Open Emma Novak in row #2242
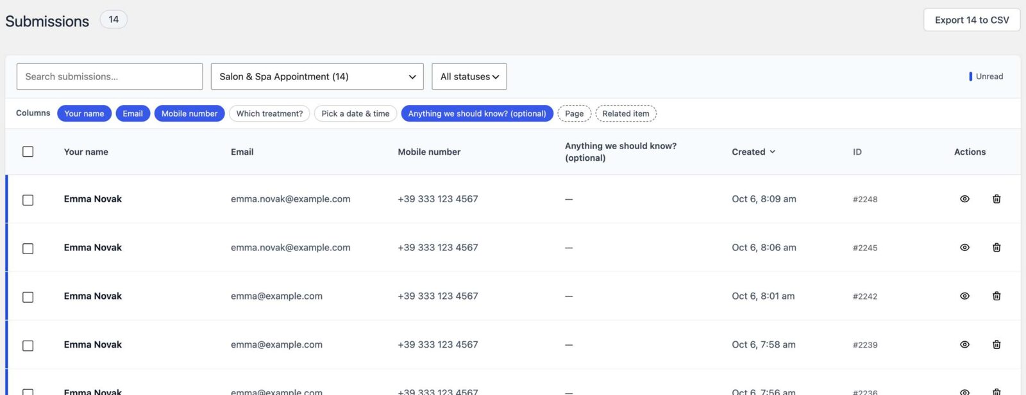This screenshot has width=1026, height=395. pyautogui.click(x=93, y=296)
